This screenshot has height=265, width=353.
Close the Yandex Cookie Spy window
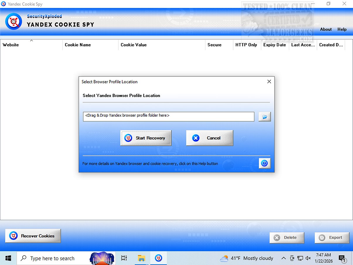(345, 4)
